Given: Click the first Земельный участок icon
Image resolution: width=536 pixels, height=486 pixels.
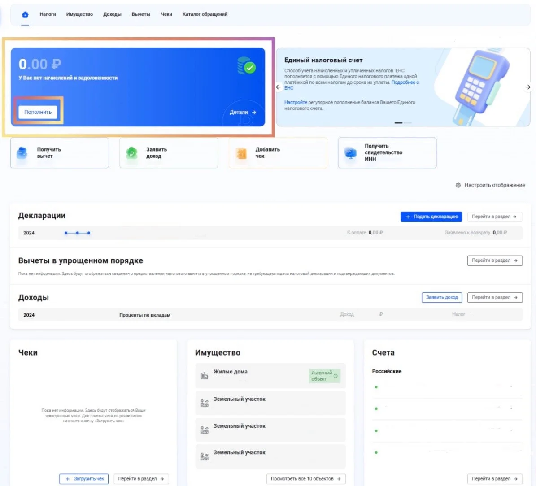Looking at the screenshot, I should pyautogui.click(x=205, y=403).
